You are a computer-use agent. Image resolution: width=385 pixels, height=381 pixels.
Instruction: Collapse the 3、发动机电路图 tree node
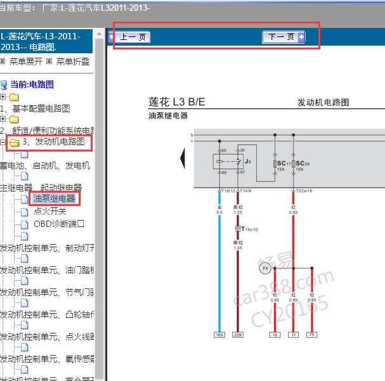(3, 142)
